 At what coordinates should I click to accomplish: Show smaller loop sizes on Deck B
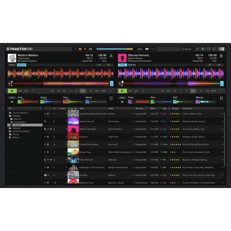click(x=158, y=91)
